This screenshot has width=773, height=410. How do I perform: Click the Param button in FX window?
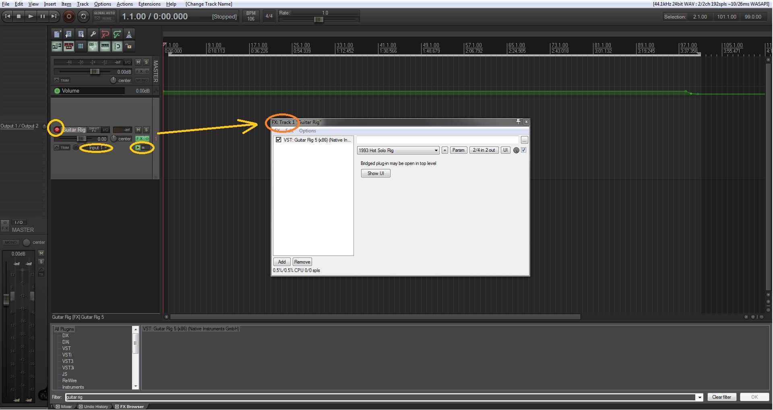(x=459, y=150)
